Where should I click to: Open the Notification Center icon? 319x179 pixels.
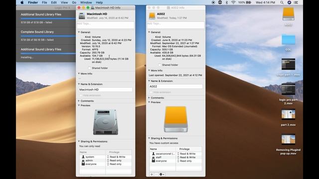pyautogui.click(x=296, y=2)
